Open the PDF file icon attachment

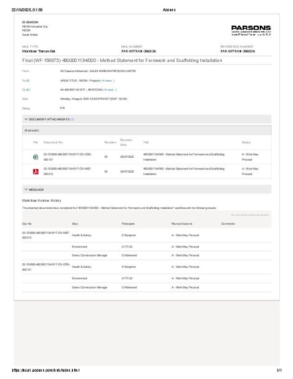click(x=35, y=171)
